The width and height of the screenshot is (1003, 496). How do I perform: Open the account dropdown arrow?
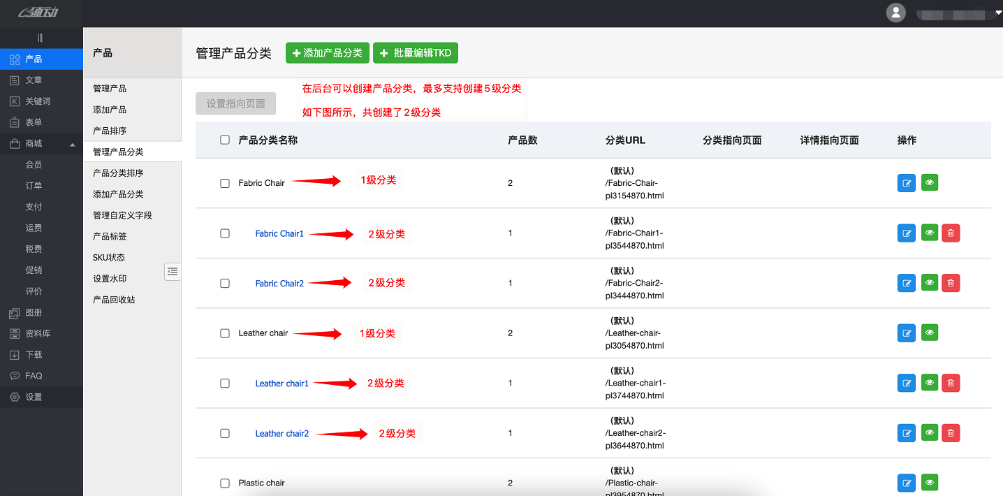(998, 13)
